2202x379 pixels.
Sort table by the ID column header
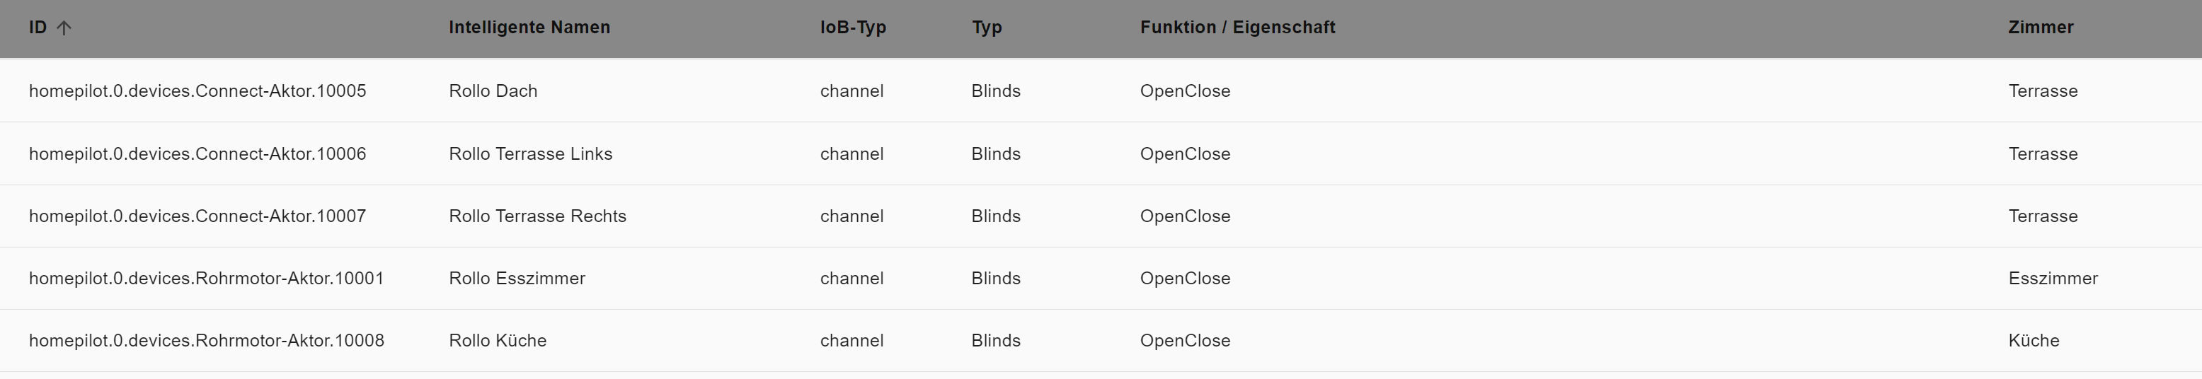click(x=38, y=28)
